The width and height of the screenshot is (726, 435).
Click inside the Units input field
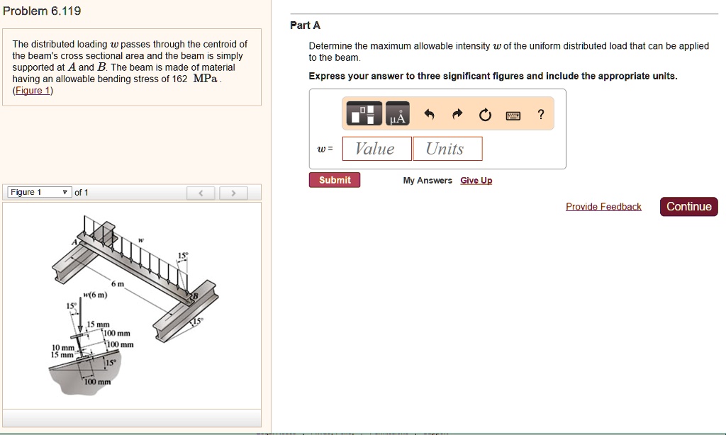pos(447,148)
